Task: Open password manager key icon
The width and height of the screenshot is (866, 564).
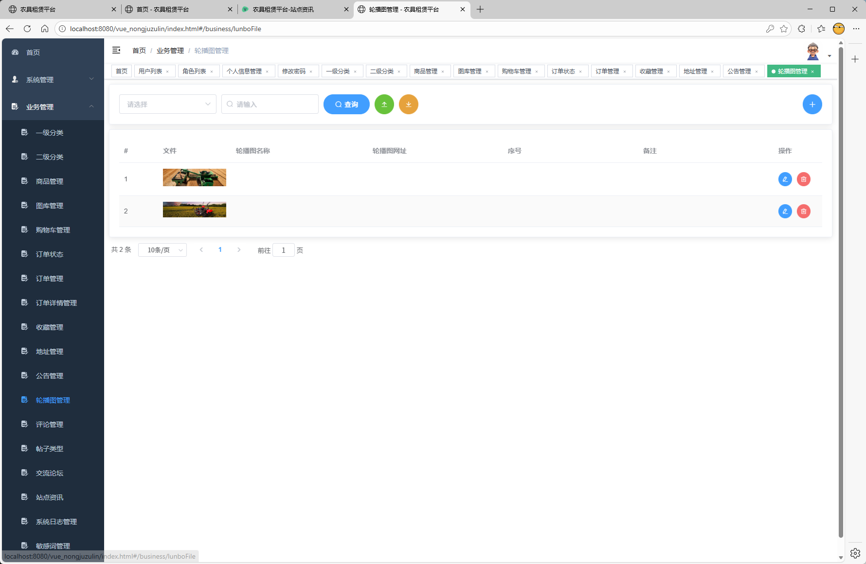Action: [x=770, y=29]
